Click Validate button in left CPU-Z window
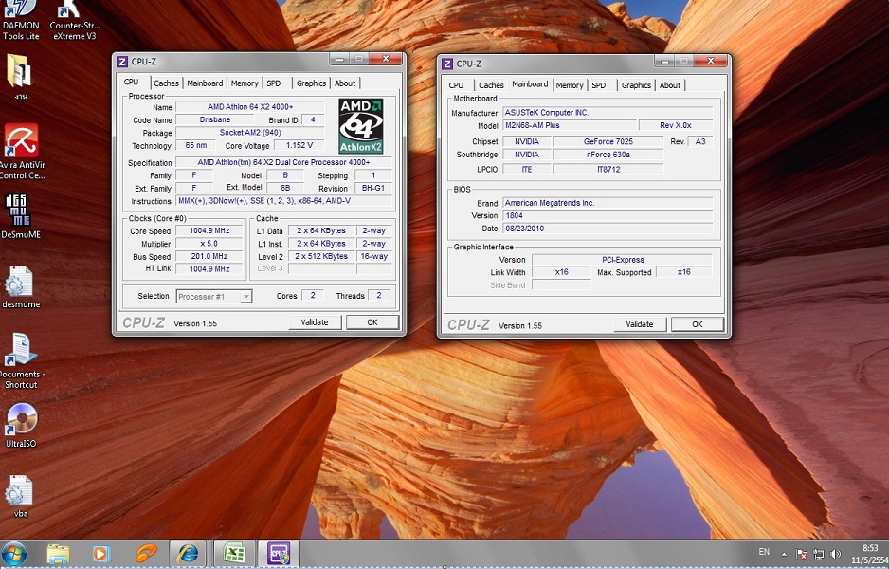 click(x=315, y=322)
